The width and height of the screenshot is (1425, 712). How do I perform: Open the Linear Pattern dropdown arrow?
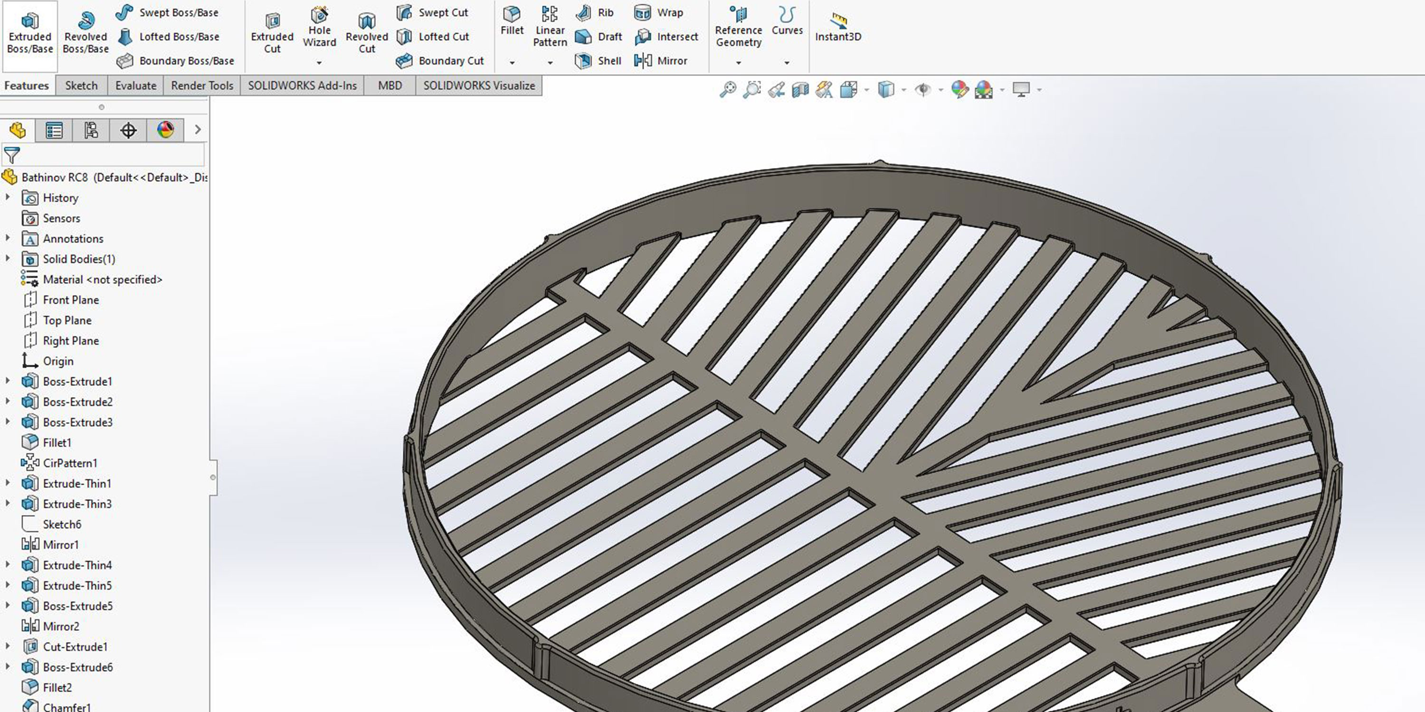pyautogui.click(x=550, y=63)
